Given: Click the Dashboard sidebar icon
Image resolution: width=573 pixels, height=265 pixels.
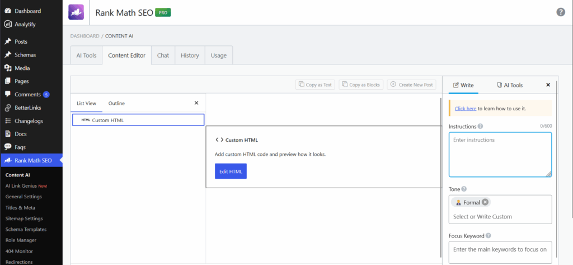Looking at the screenshot, I should [8, 11].
